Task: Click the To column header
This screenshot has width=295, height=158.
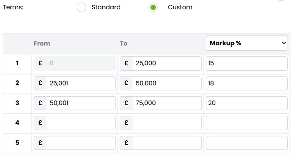Action: point(124,43)
